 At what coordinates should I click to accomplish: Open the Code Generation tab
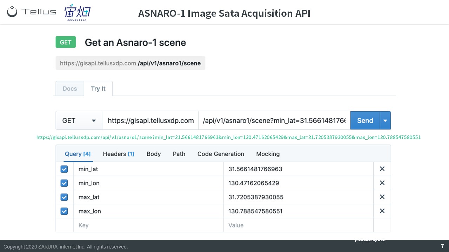pyautogui.click(x=221, y=154)
